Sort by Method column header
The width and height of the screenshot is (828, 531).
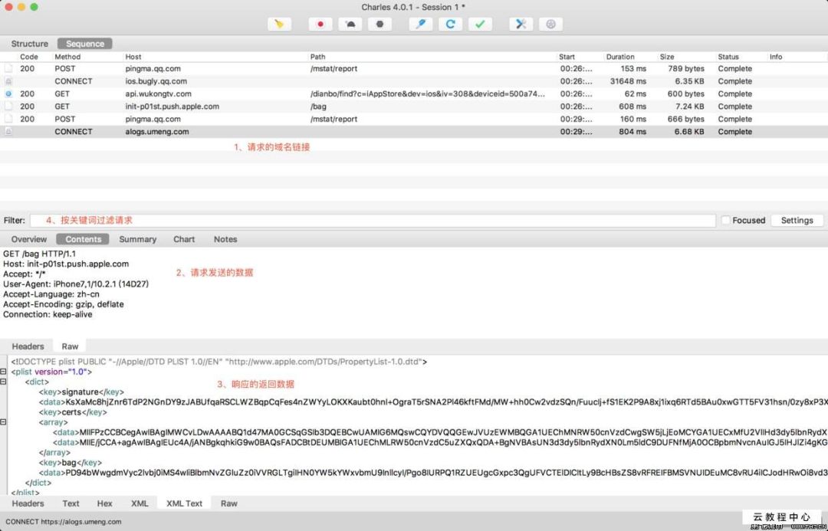point(67,57)
